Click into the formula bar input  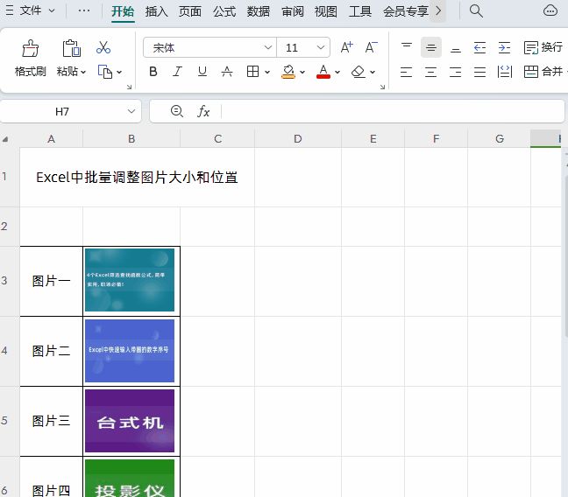click(392, 111)
